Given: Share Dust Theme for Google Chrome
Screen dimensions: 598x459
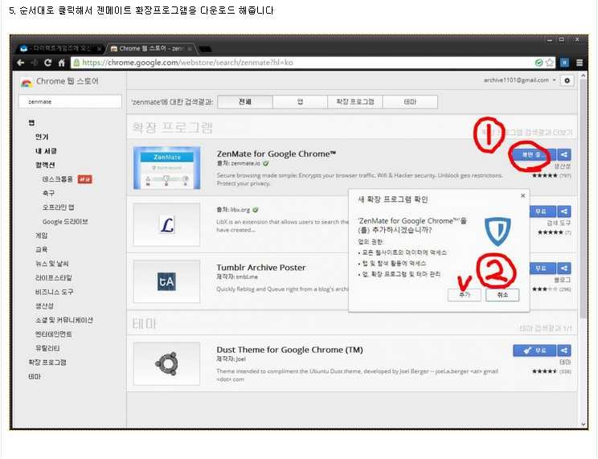Looking at the screenshot, I should tap(564, 350).
